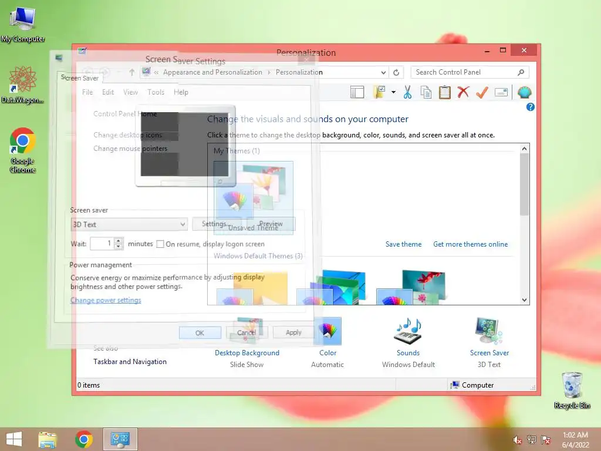Screen dimensions: 601x451
Task: Open the View menu
Action: click(130, 92)
